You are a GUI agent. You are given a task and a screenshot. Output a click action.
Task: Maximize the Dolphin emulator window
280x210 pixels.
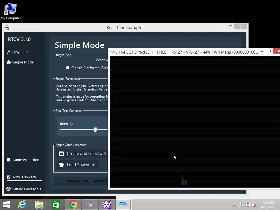click(269, 51)
